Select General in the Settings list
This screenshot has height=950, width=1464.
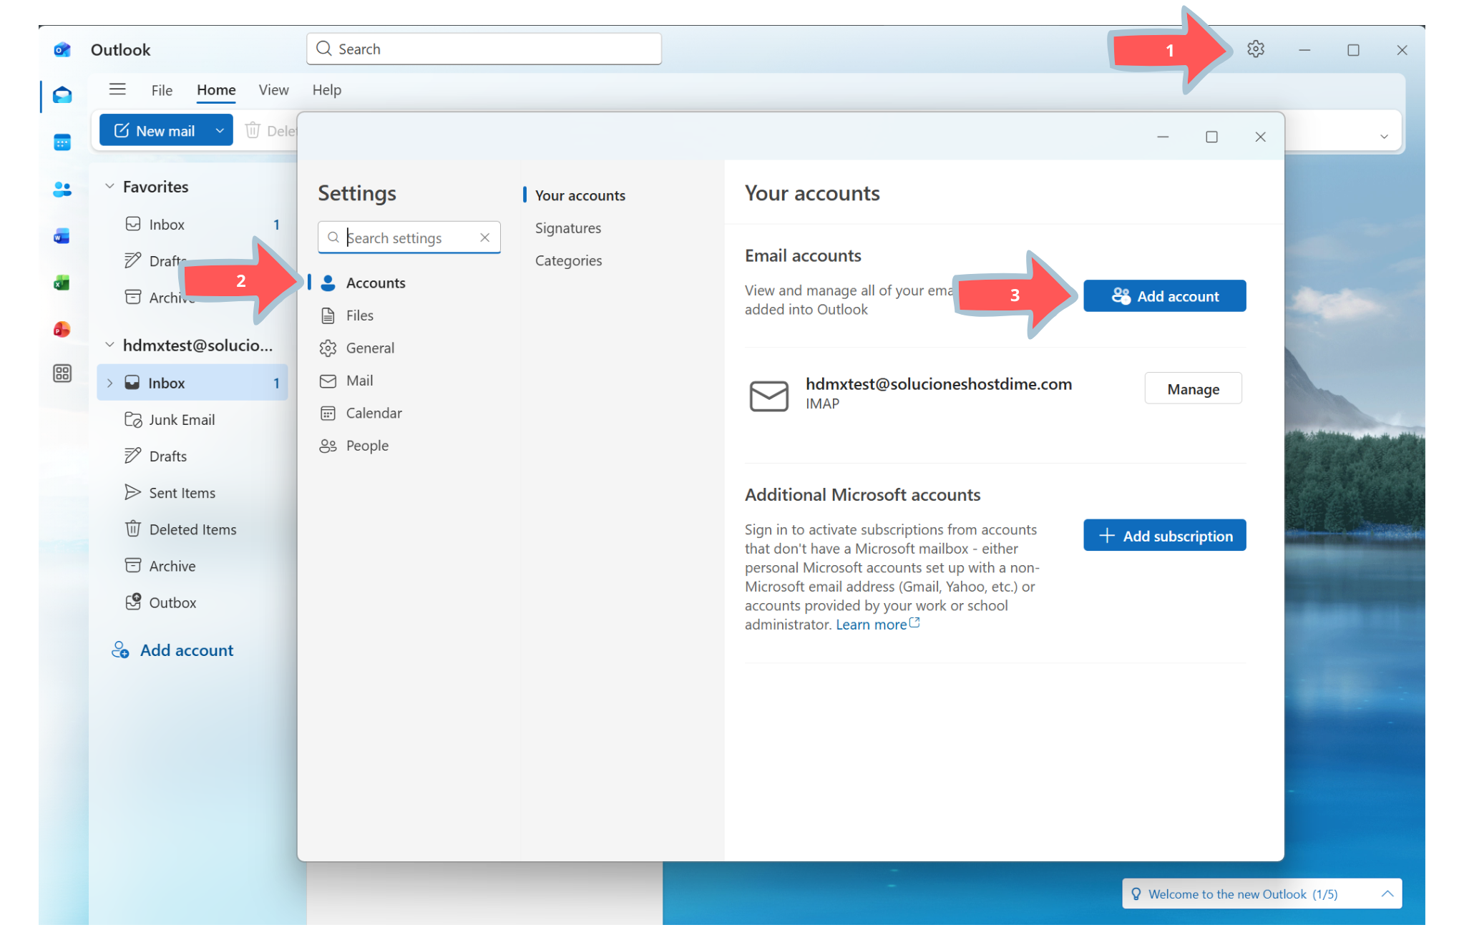click(369, 348)
